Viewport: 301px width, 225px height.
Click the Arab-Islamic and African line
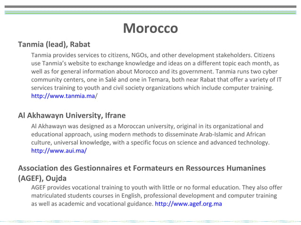149,134
